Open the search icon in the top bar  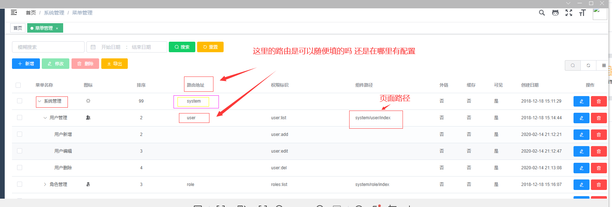542,13
